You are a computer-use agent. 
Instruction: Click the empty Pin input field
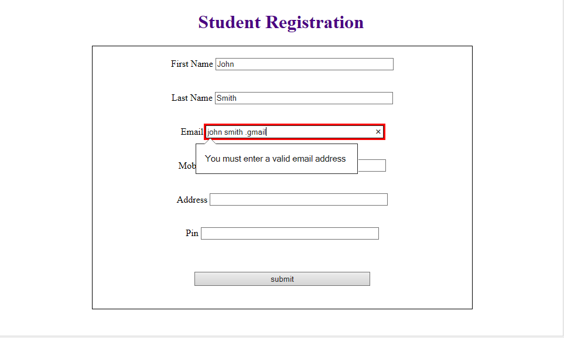pos(289,233)
